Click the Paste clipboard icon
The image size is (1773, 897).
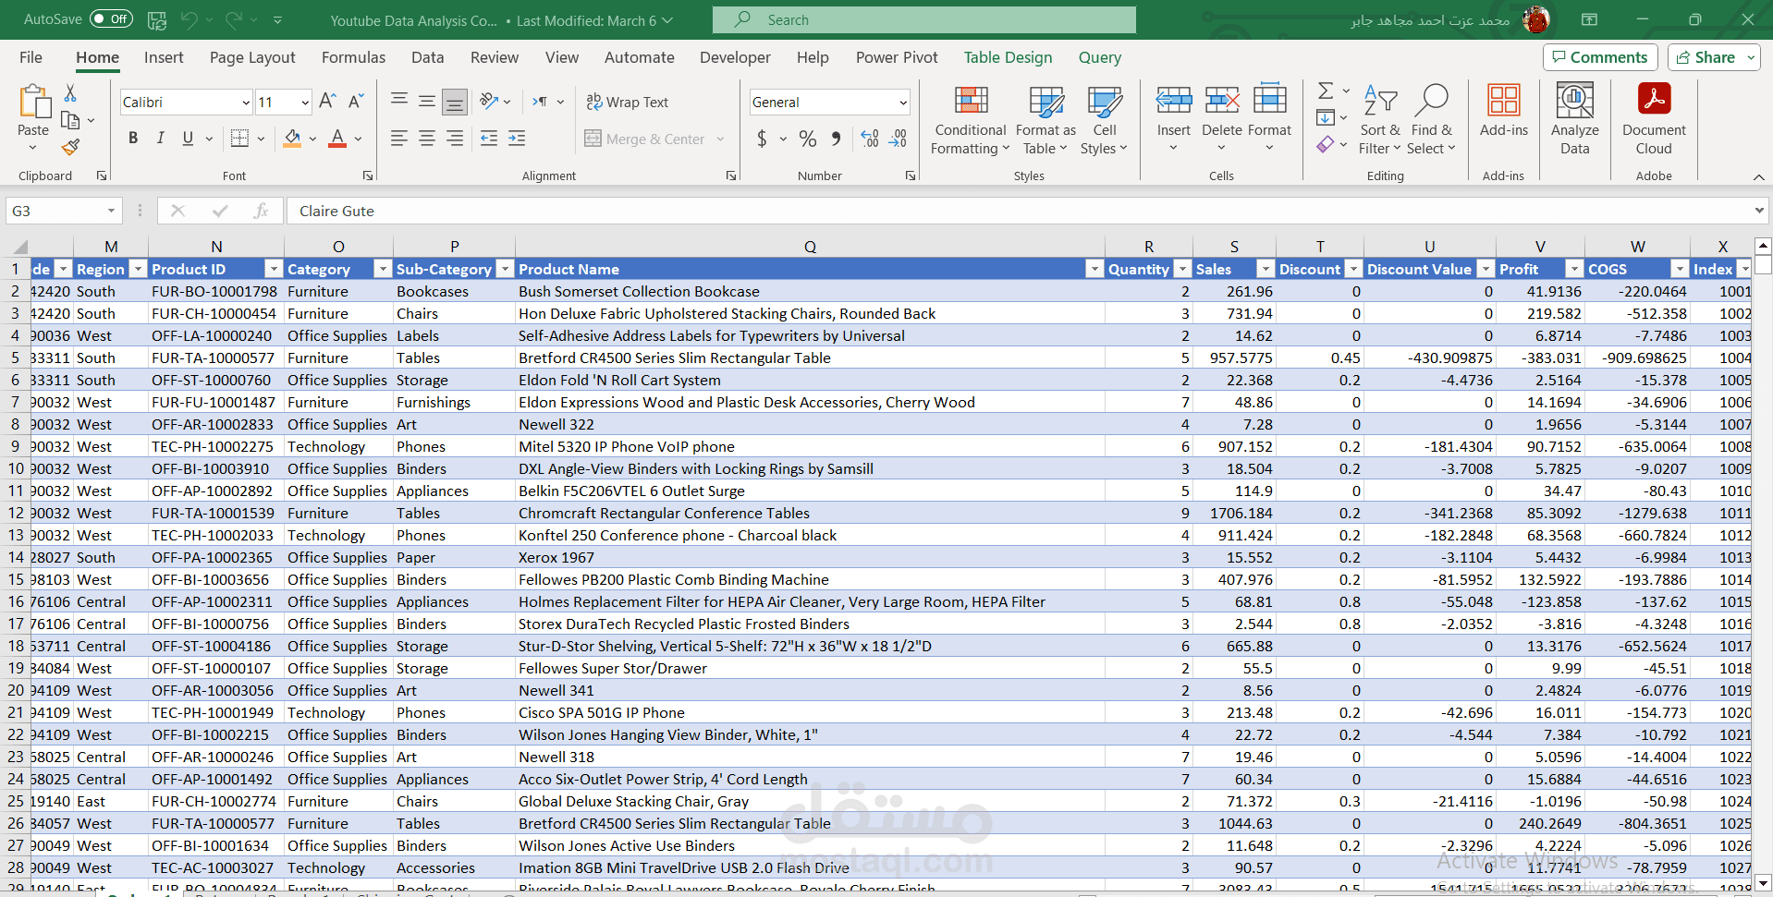(33, 102)
